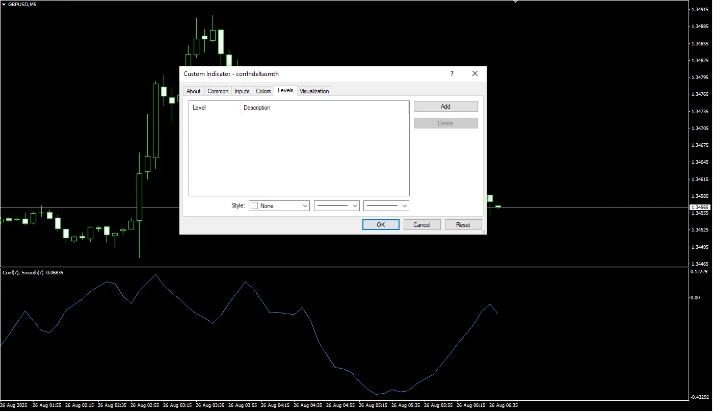Go to the Inputs tab
This screenshot has height=412, width=713.
(x=242, y=91)
